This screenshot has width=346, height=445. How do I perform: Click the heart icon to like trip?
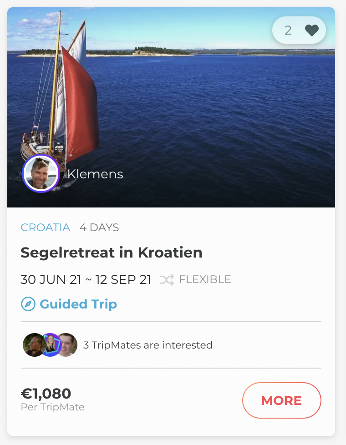point(311,30)
